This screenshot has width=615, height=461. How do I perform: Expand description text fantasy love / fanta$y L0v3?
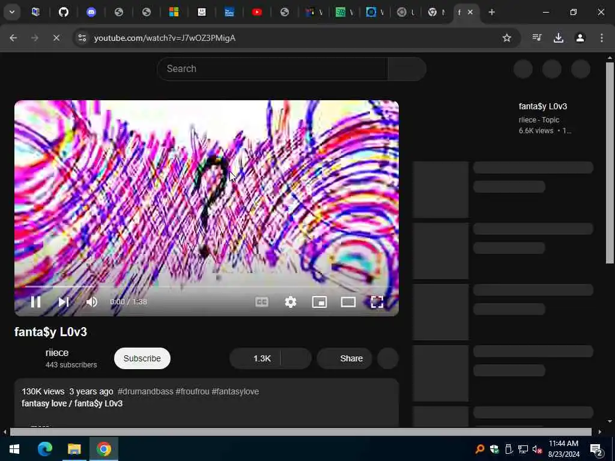[x=72, y=403]
